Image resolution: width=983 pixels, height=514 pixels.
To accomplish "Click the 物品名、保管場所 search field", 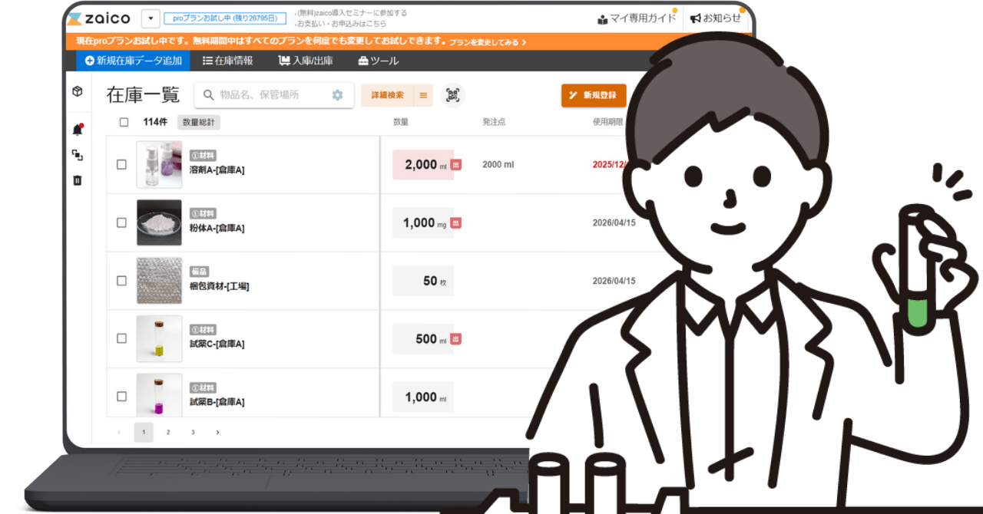I will pyautogui.click(x=269, y=95).
